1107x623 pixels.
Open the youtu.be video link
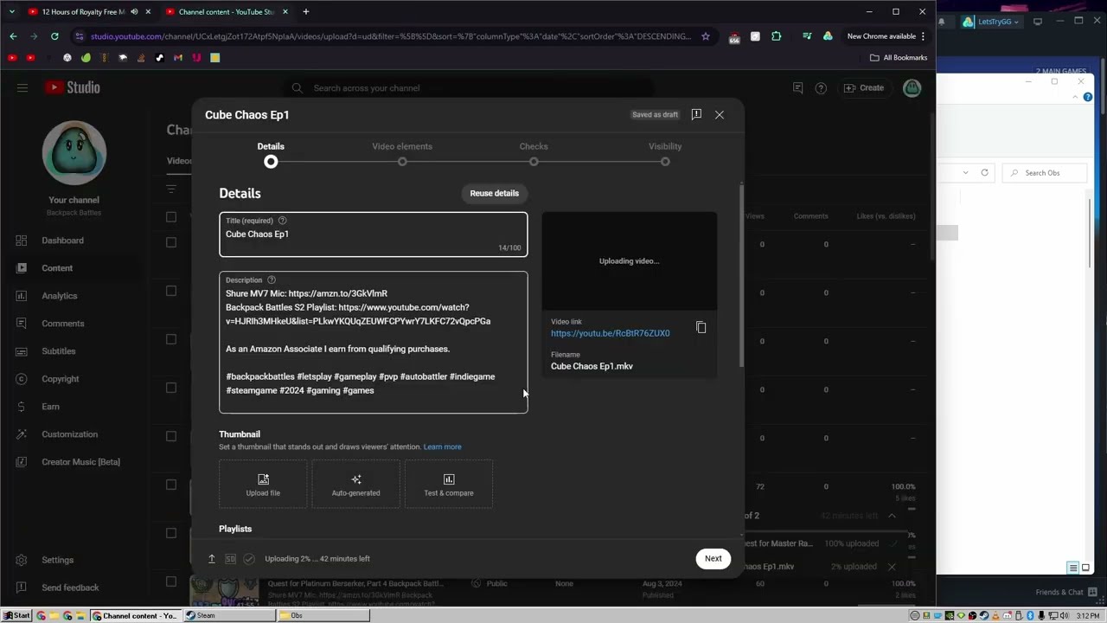610,334
